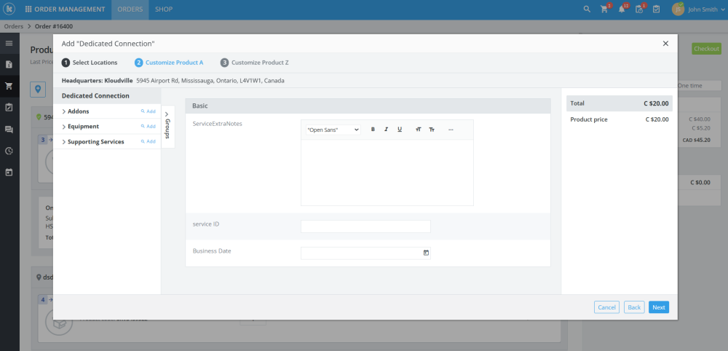Click Add next to Addons
This screenshot has width=728, height=351.
[x=149, y=111]
